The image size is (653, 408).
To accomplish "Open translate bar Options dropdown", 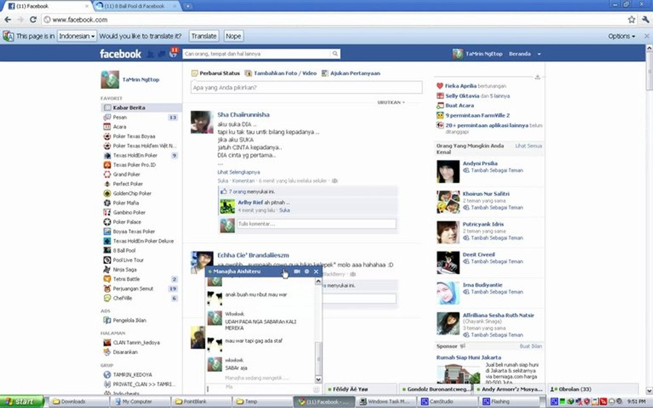I will pos(621,36).
